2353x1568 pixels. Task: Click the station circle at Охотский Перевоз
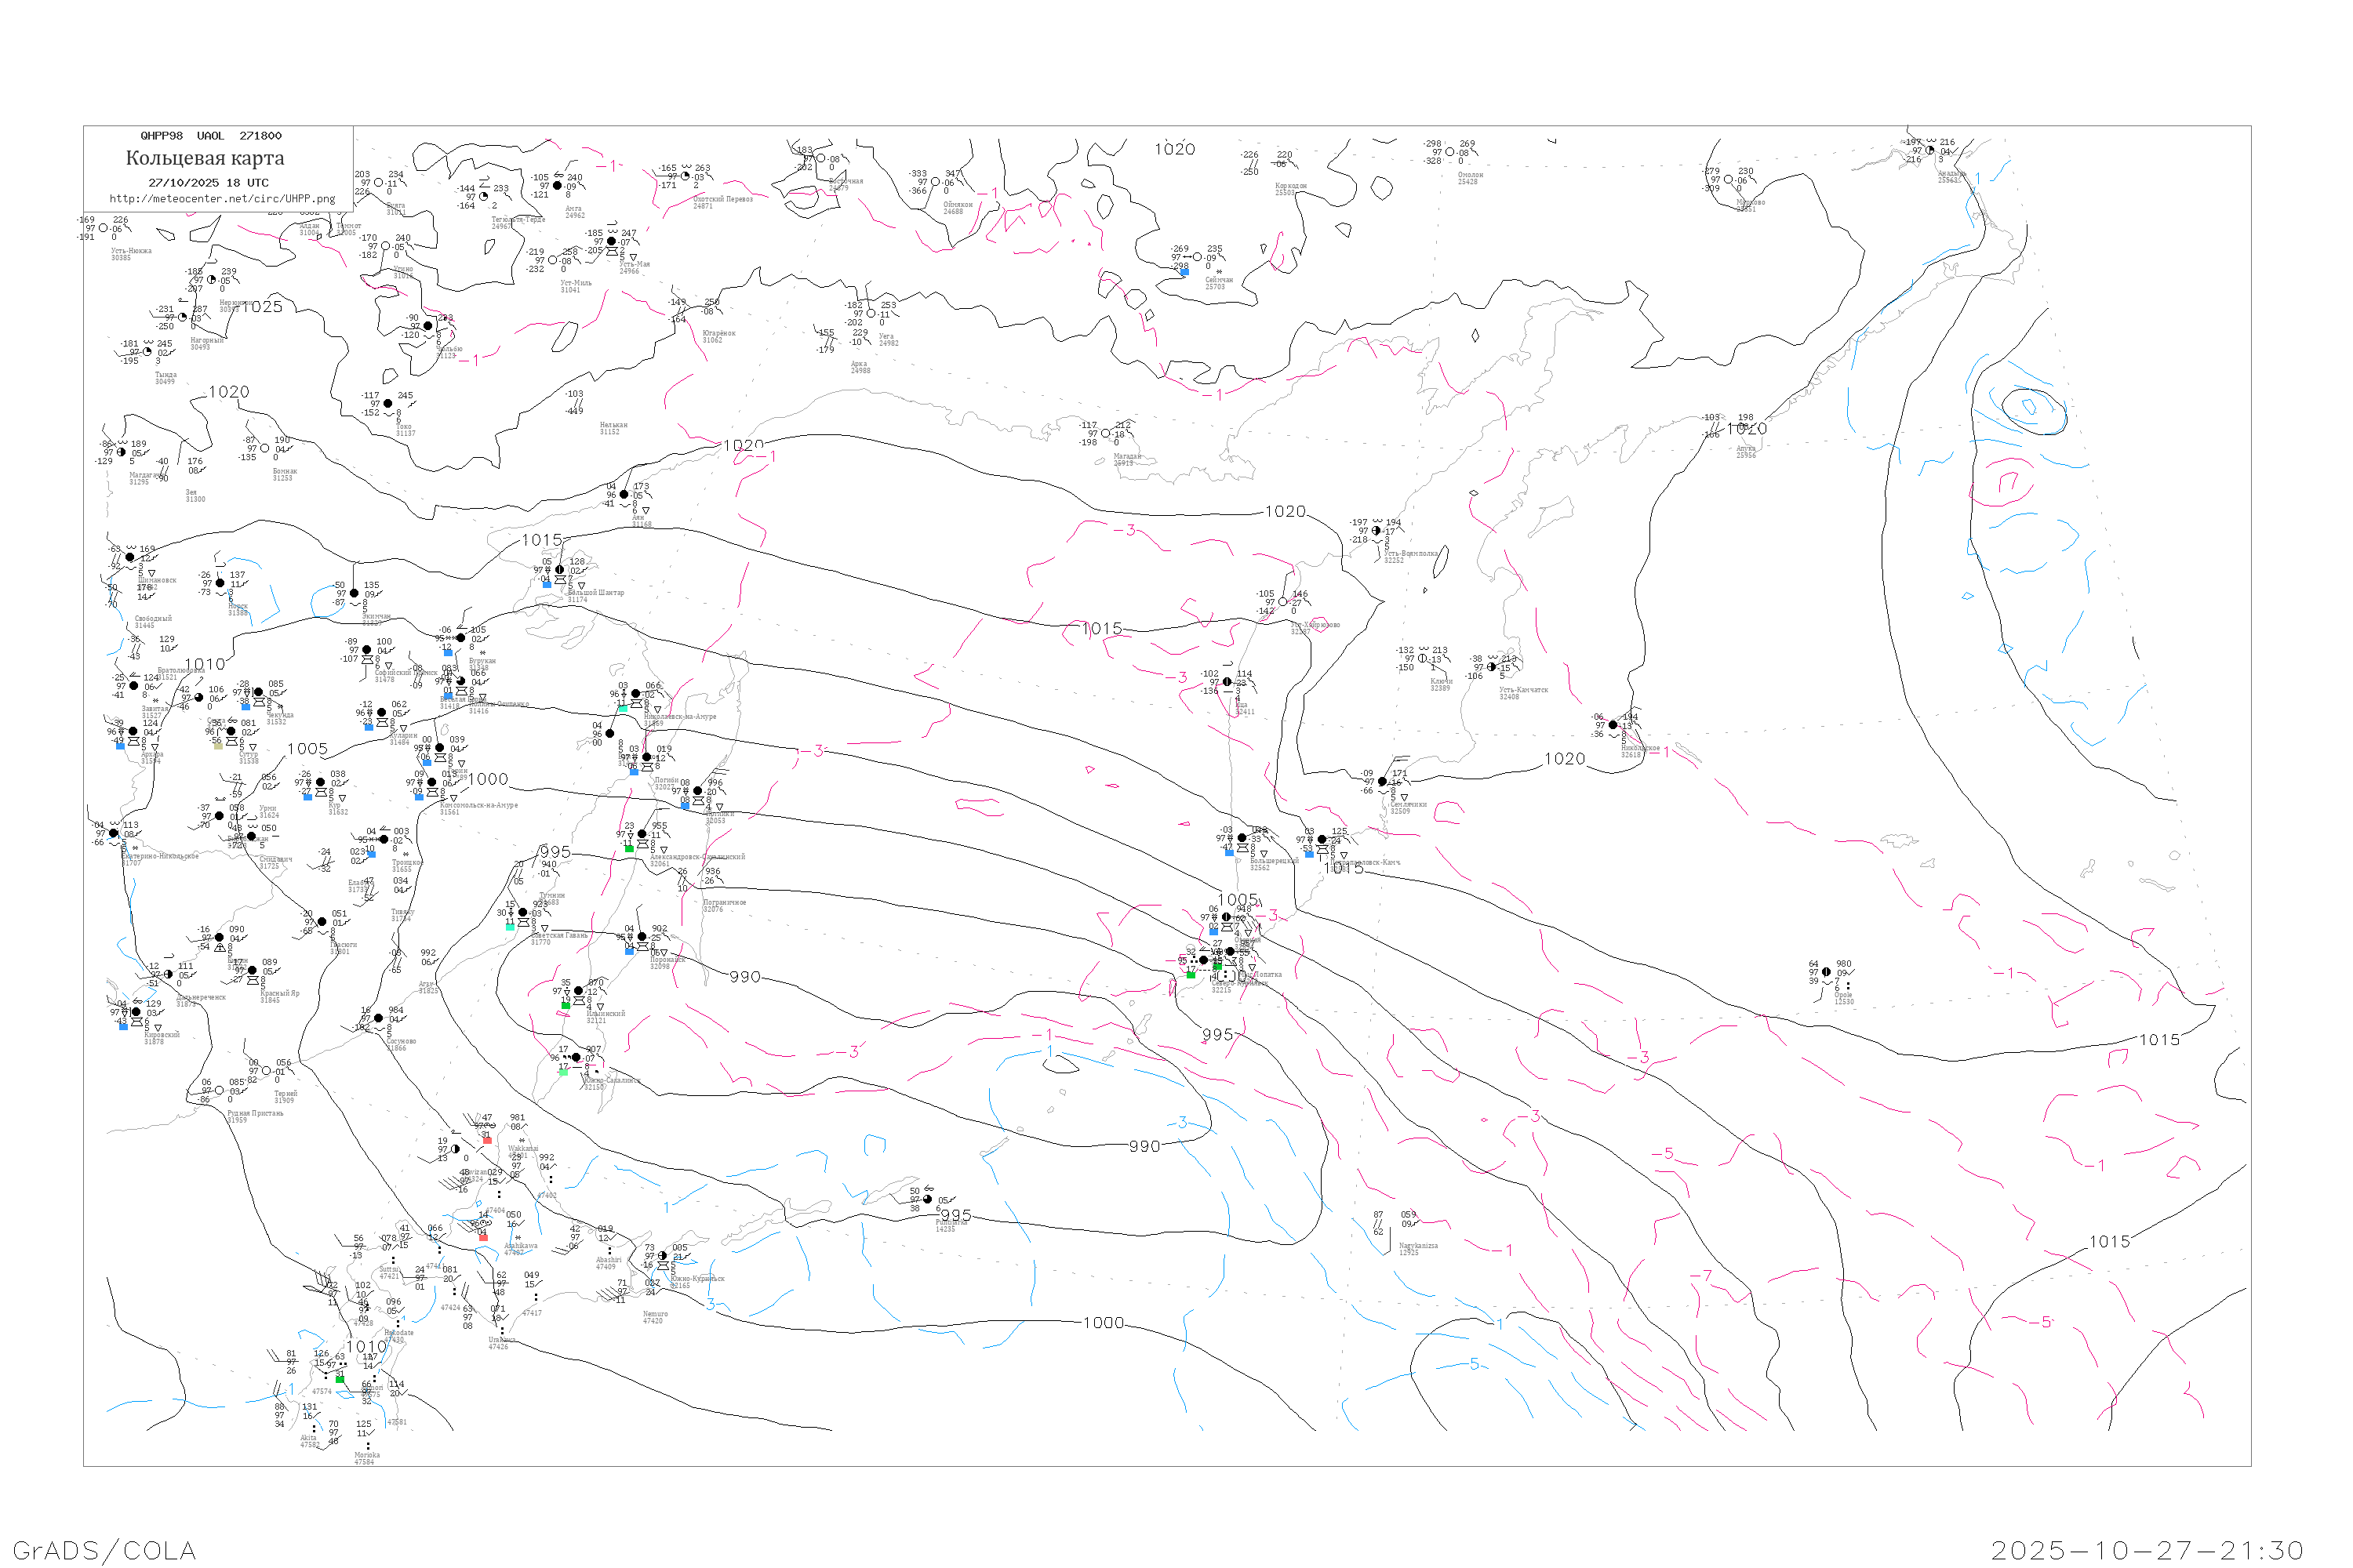pyautogui.click(x=686, y=177)
